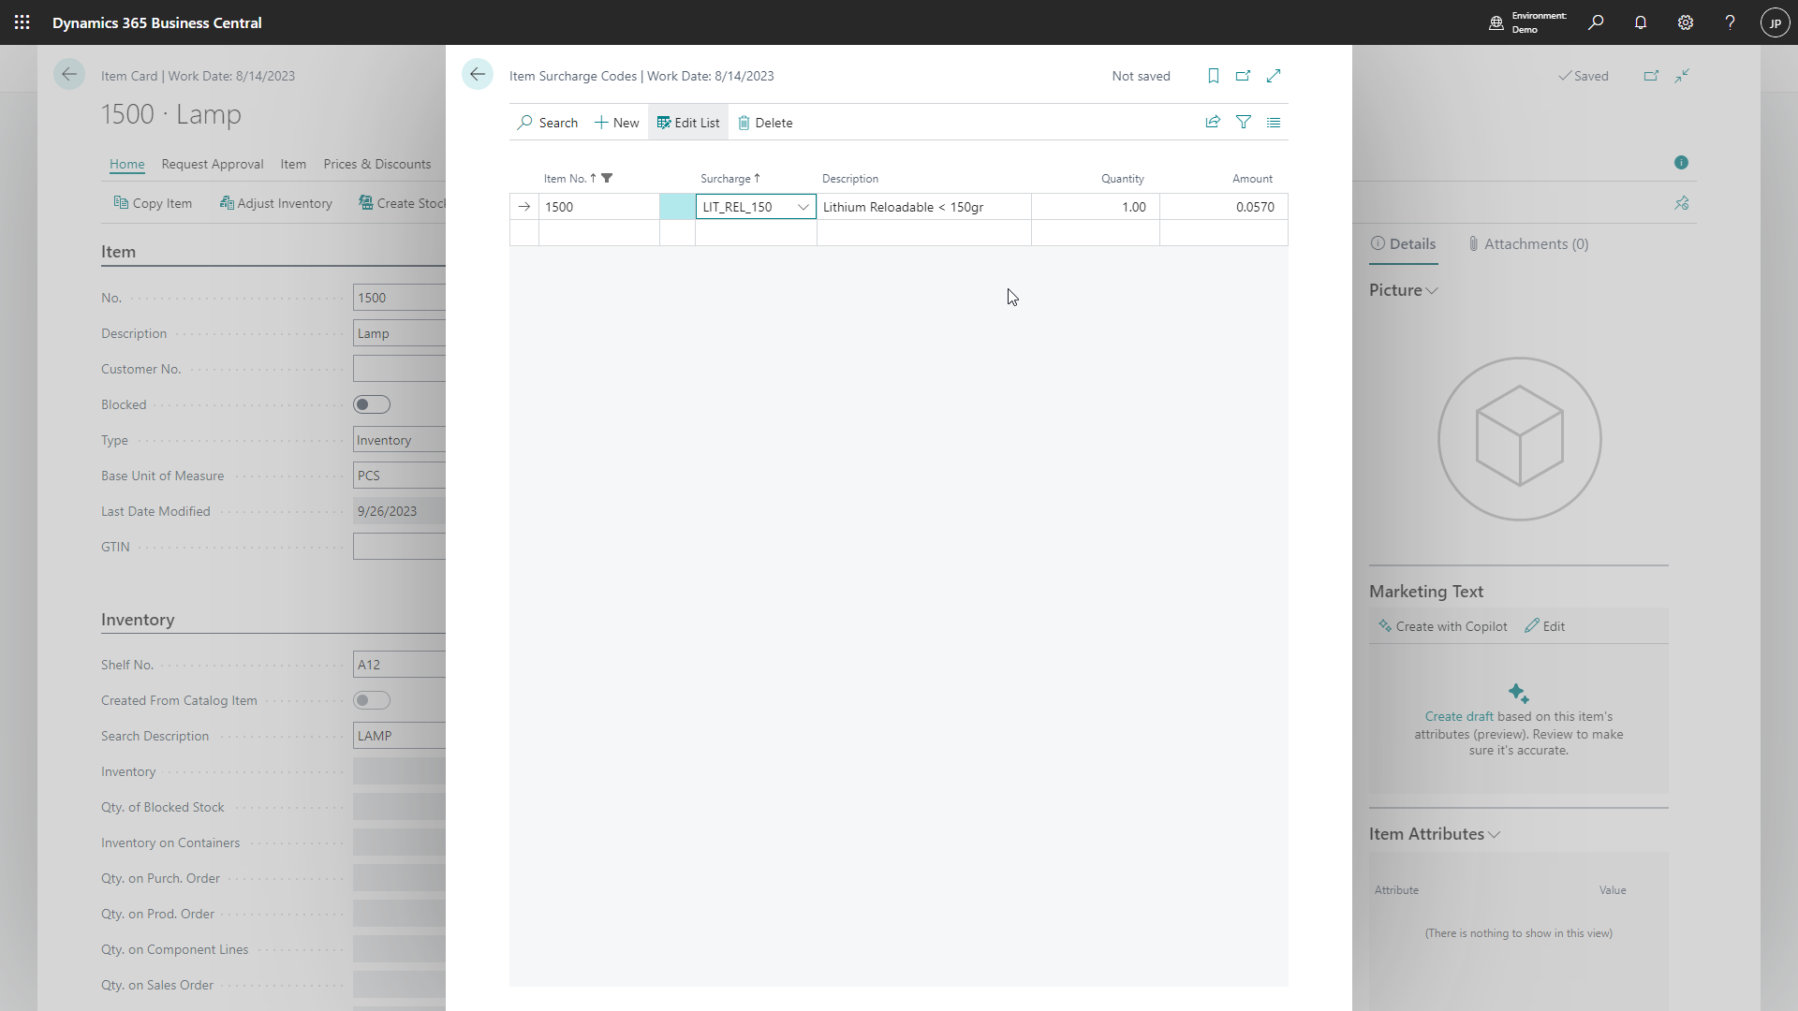Click the expand to full screen icon

click(1274, 75)
